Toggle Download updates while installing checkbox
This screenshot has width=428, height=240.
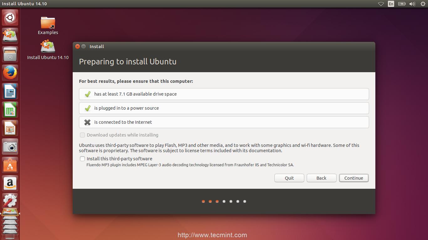tap(82, 135)
